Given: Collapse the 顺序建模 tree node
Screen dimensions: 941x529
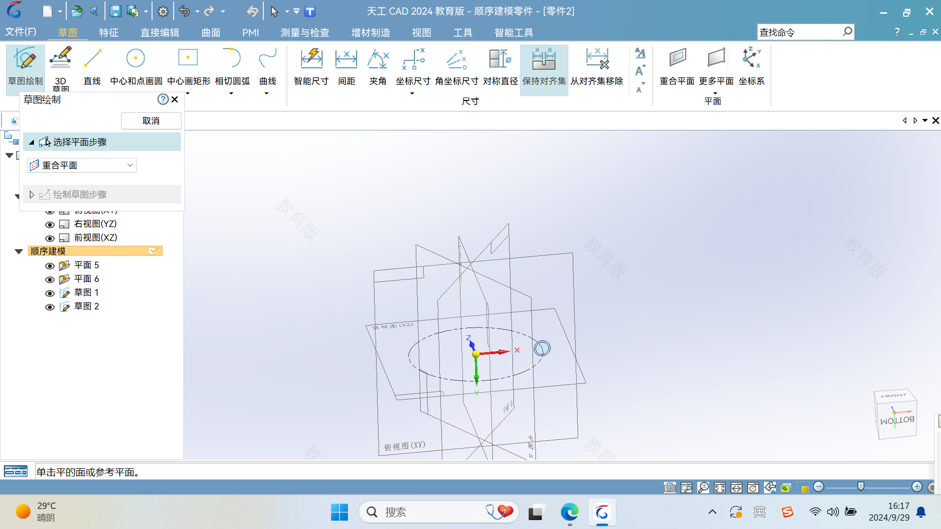Looking at the screenshot, I should point(19,252).
